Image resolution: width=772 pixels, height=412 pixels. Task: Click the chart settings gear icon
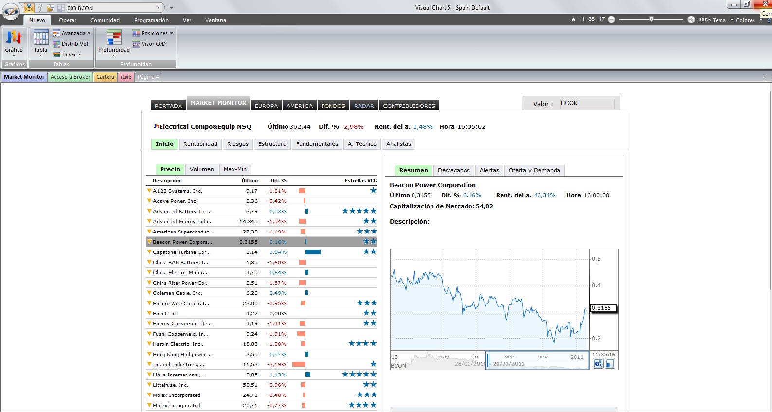[598, 363]
